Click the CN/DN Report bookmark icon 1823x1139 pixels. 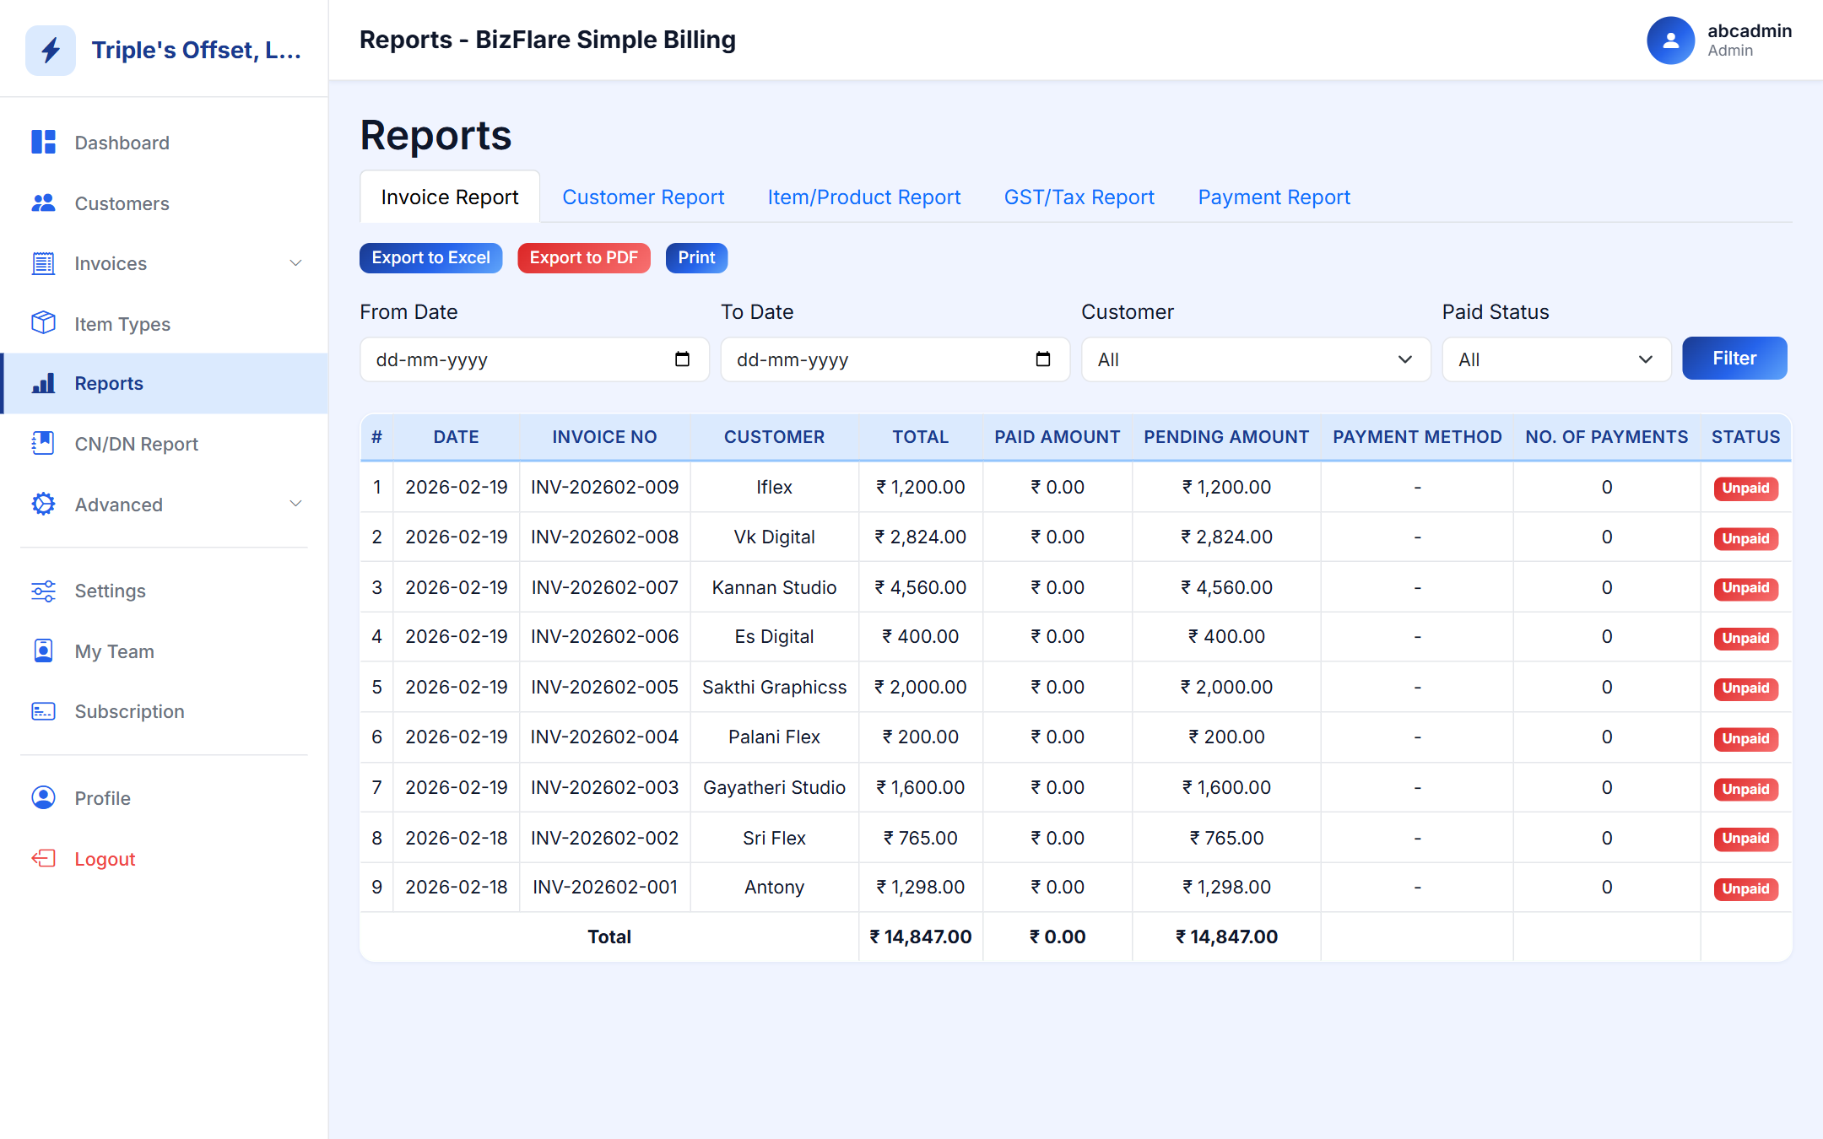tap(43, 444)
